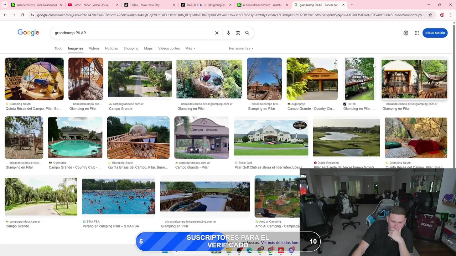
Task: Go to Google home via logo
Action: point(28,33)
